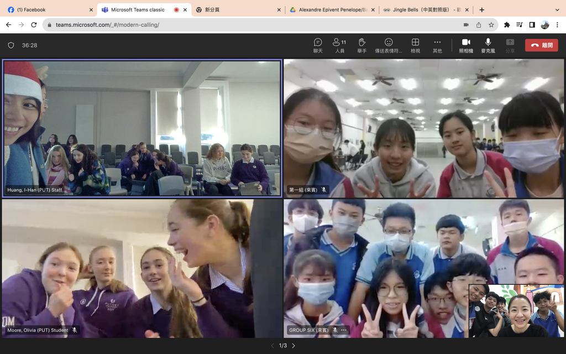The width and height of the screenshot is (566, 354).
Task: Click the Teams URL address bar
Action: tap(253, 24)
